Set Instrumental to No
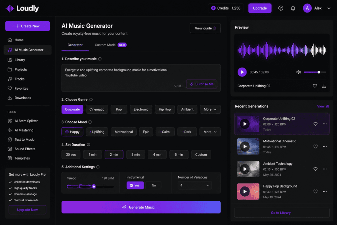The image size is (337, 225). [153, 185]
